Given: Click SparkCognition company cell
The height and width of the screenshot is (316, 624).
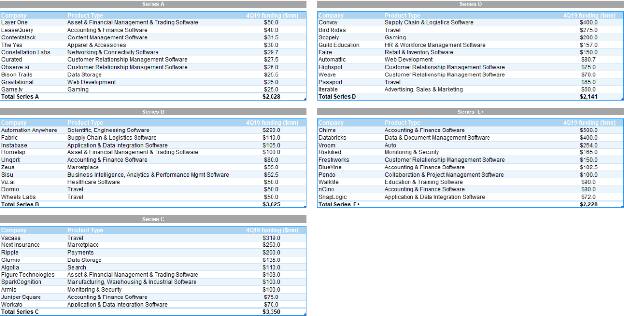Looking at the screenshot, I should click(x=21, y=282).
